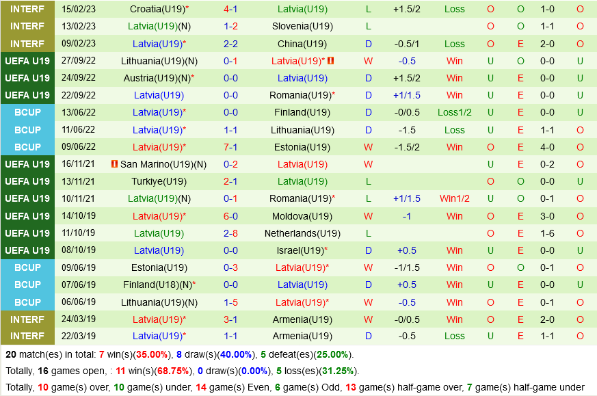
Task: Open the 4-1 score of Croatia match
Action: 230,9
